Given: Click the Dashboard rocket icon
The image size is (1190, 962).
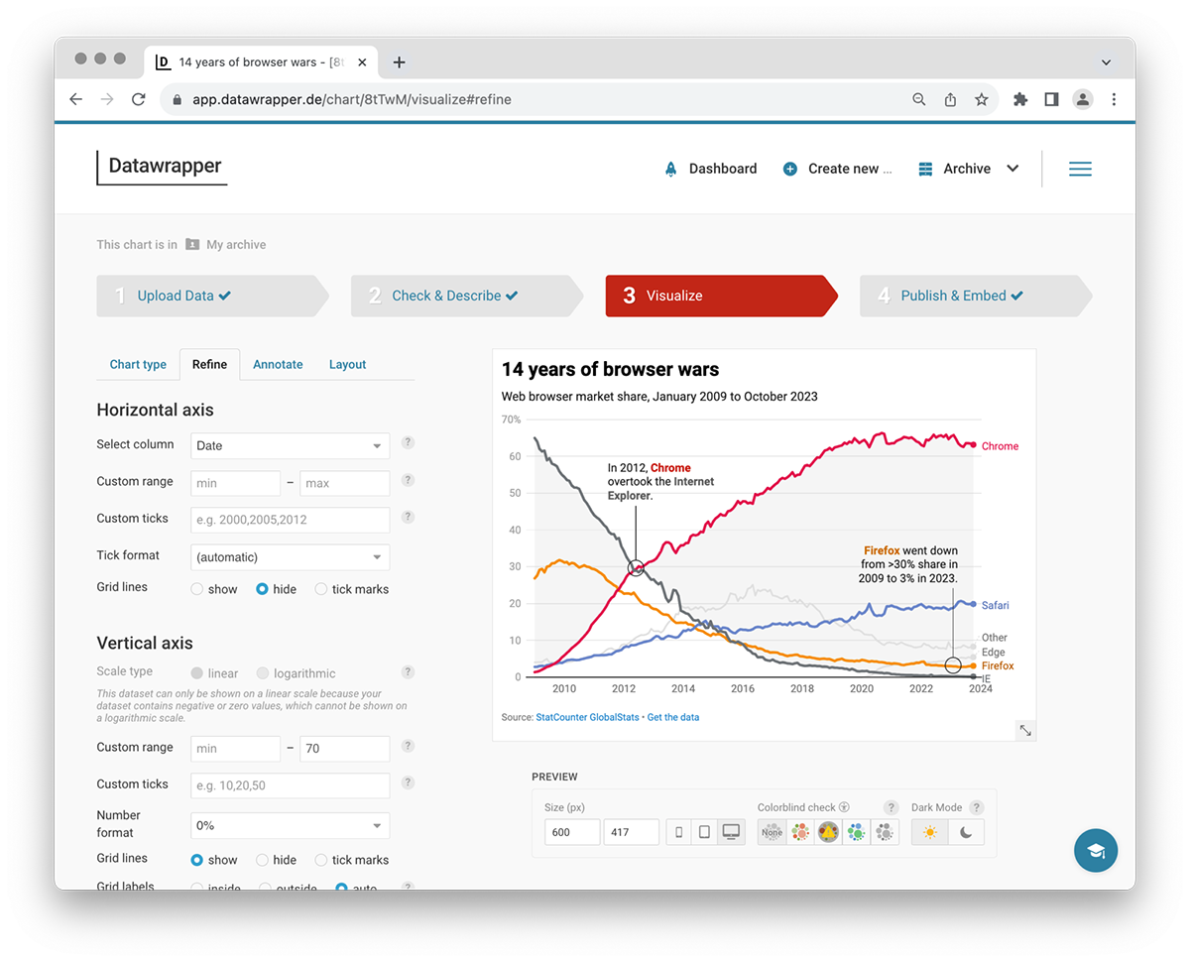Looking at the screenshot, I should (670, 169).
